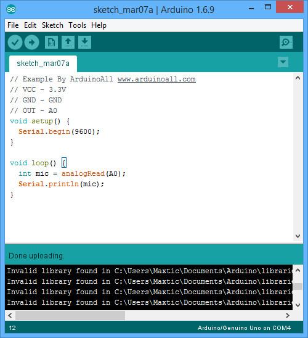Click the editor scrollbar down arrow

click(x=298, y=236)
